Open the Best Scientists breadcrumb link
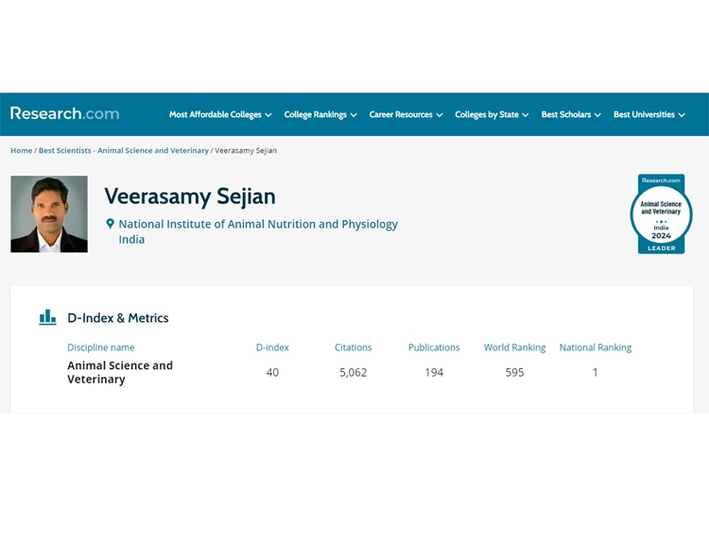Viewport: 709px width, 542px height. pos(124,150)
